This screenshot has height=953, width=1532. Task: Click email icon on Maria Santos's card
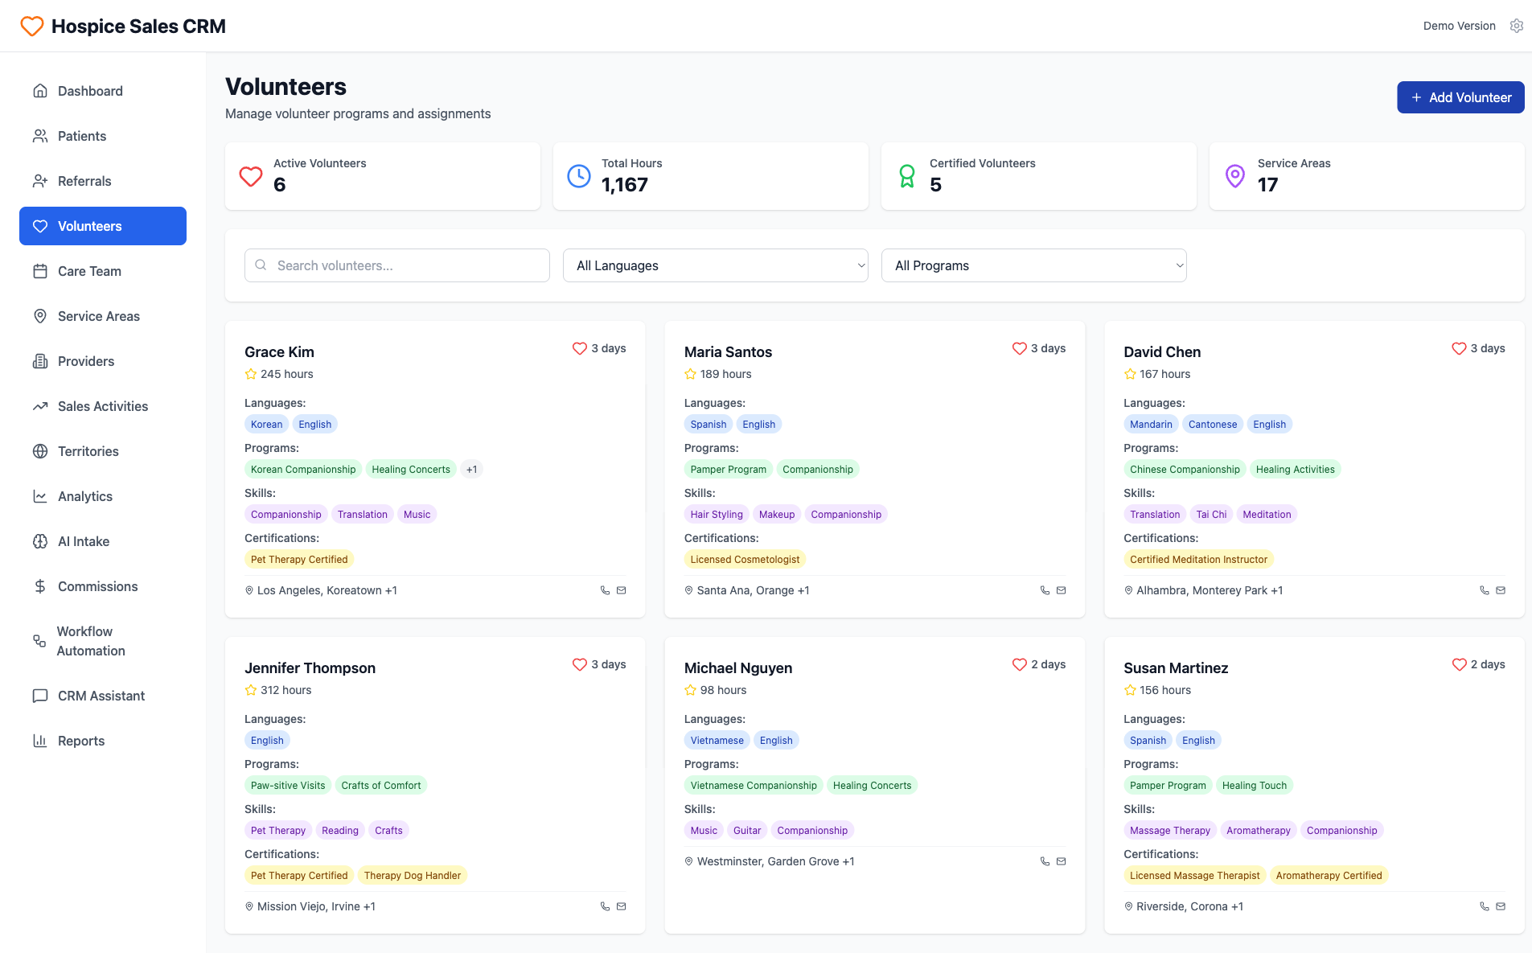coord(1061,590)
